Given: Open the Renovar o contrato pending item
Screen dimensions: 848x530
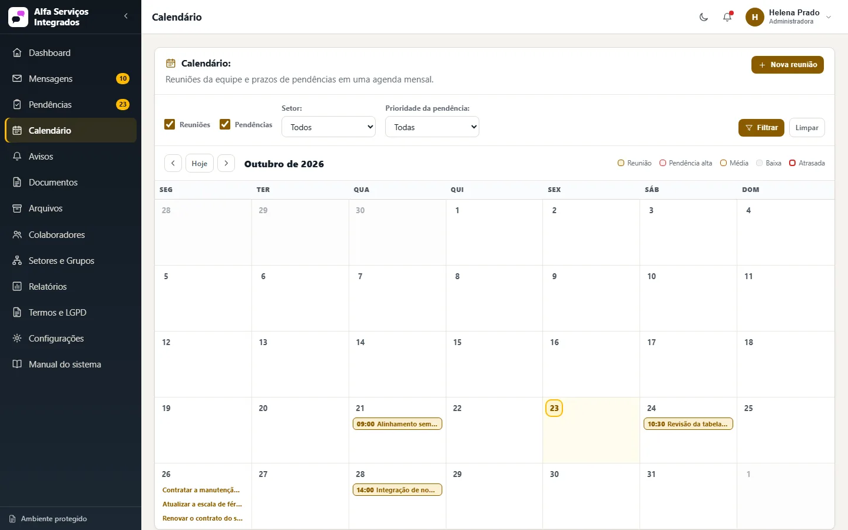Looking at the screenshot, I should [203, 518].
